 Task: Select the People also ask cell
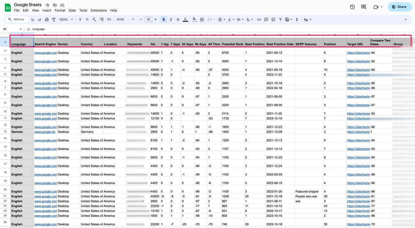tap(309, 196)
